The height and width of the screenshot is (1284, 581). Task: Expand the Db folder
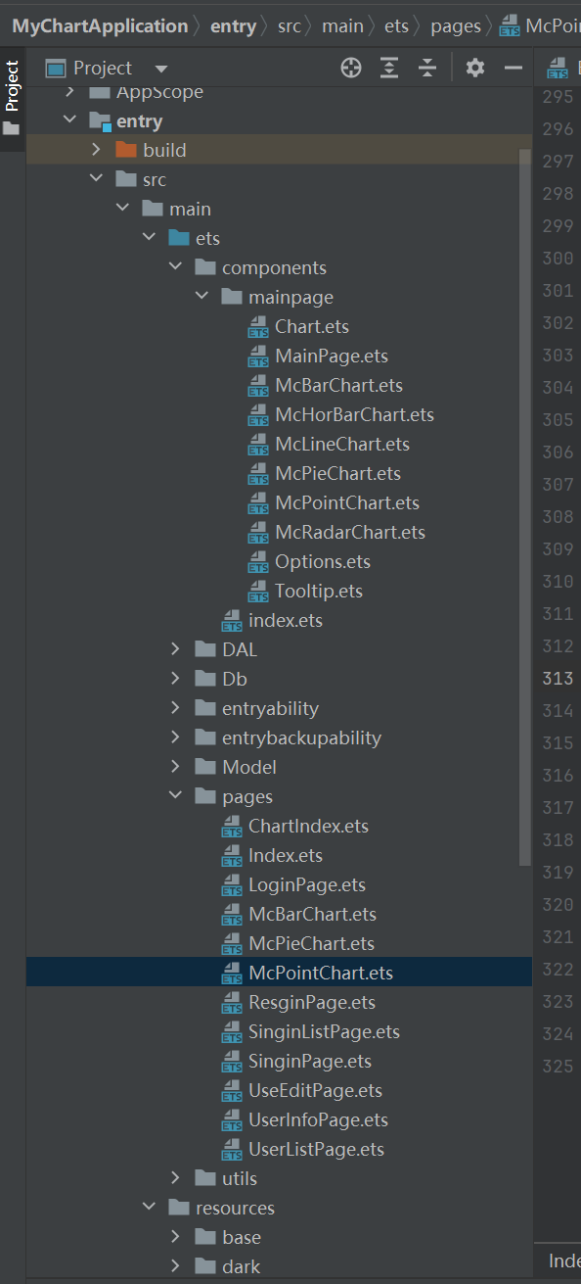pyautogui.click(x=174, y=679)
